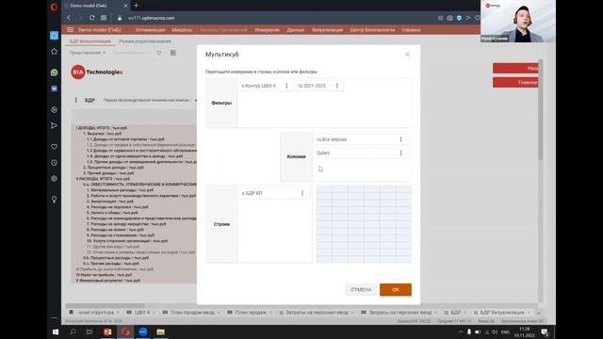Open the Windows Start menu
Image resolution: width=603 pixels, height=339 pixels.
(56, 332)
